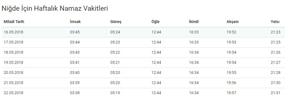This screenshot has height=101, width=285.
Task: Select the İkindi column header
Action: [194, 22]
